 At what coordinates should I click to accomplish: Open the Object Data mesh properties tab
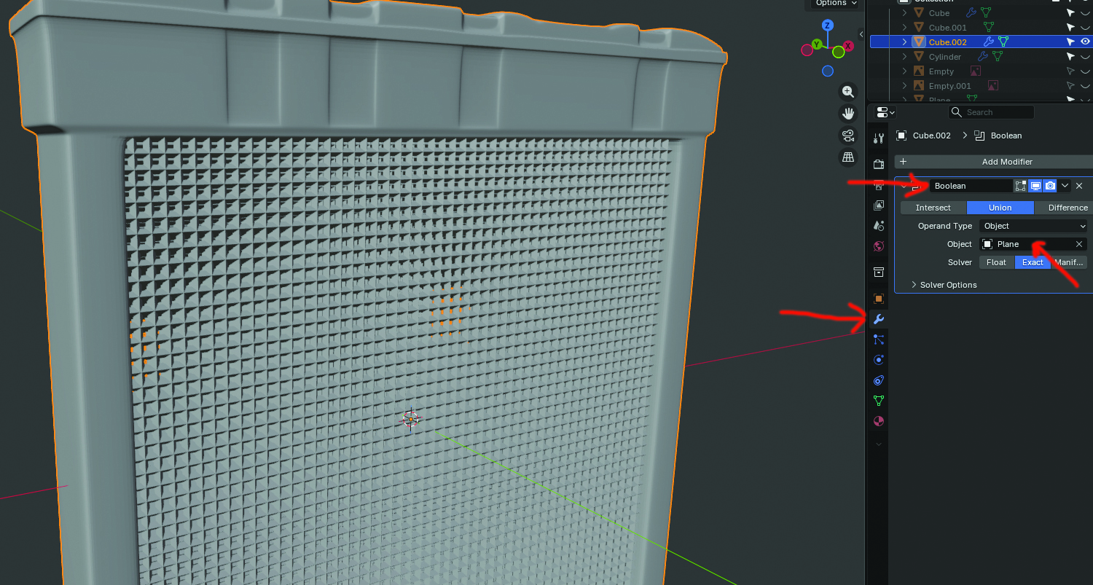(x=879, y=401)
